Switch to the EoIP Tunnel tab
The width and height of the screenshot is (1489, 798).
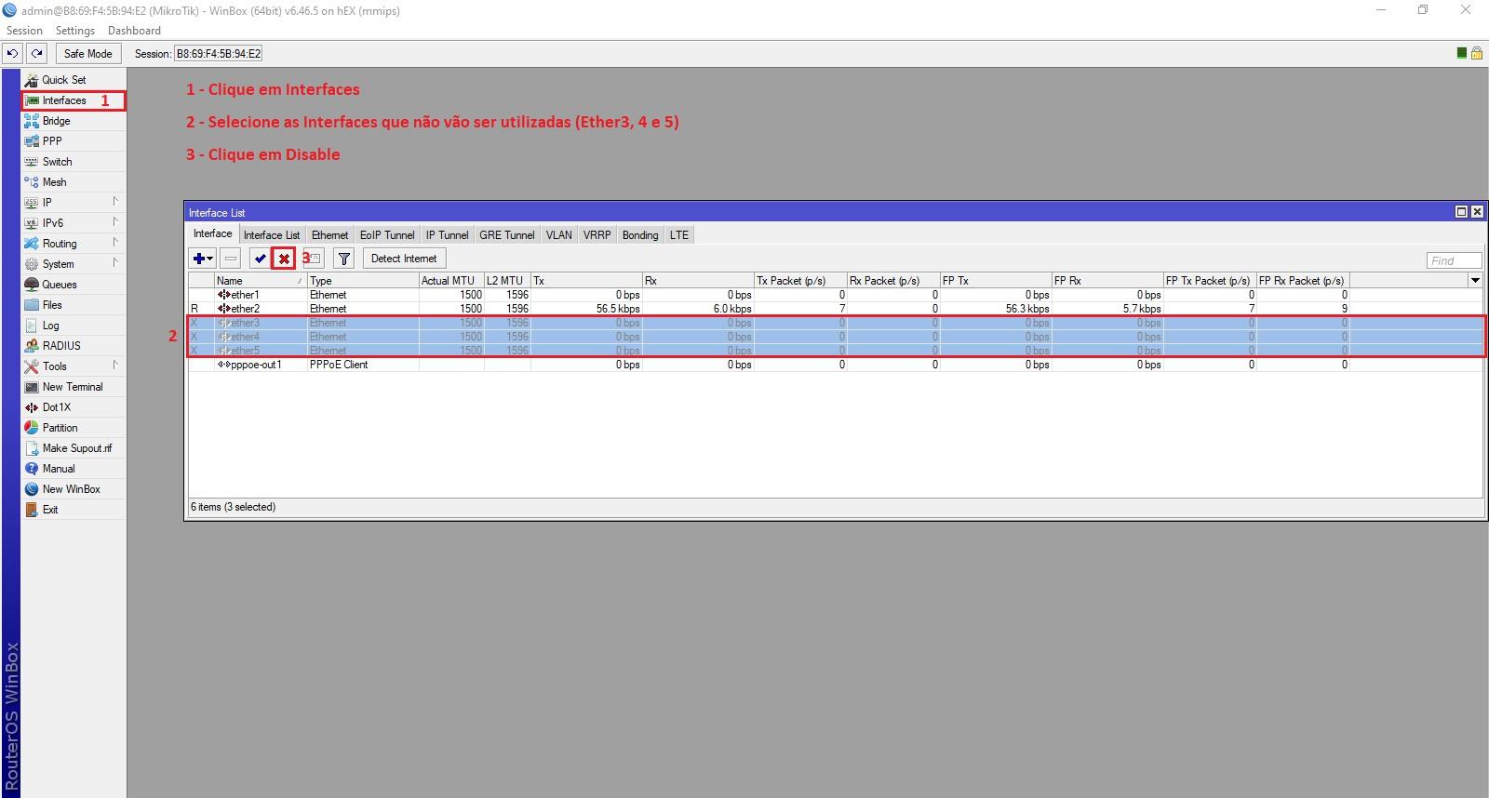[387, 235]
